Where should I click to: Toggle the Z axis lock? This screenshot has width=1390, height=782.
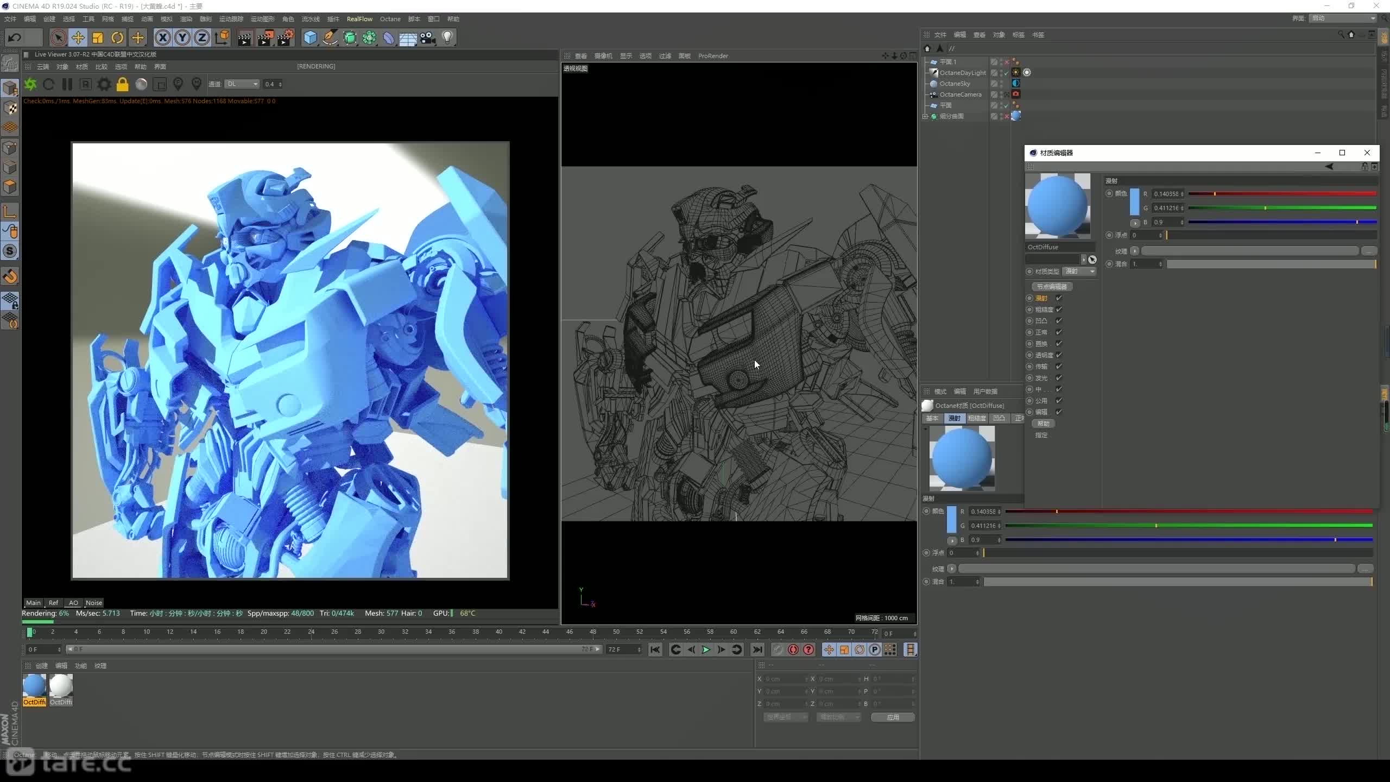202,37
